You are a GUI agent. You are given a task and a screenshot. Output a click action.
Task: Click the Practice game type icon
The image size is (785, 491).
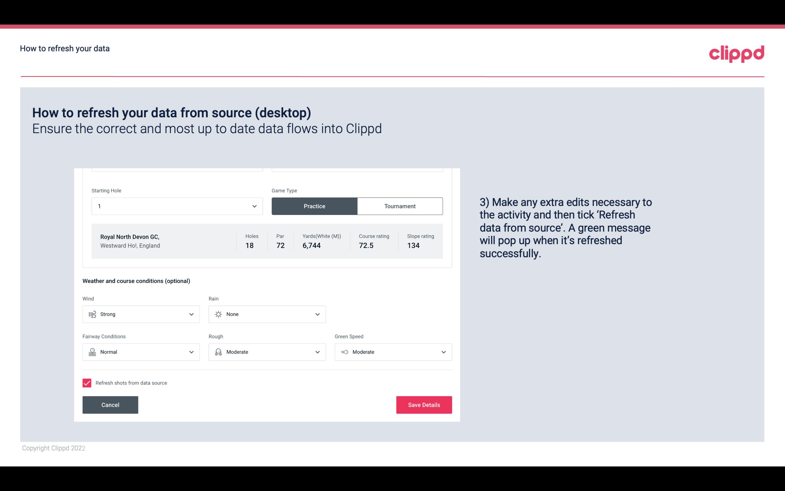(314, 206)
